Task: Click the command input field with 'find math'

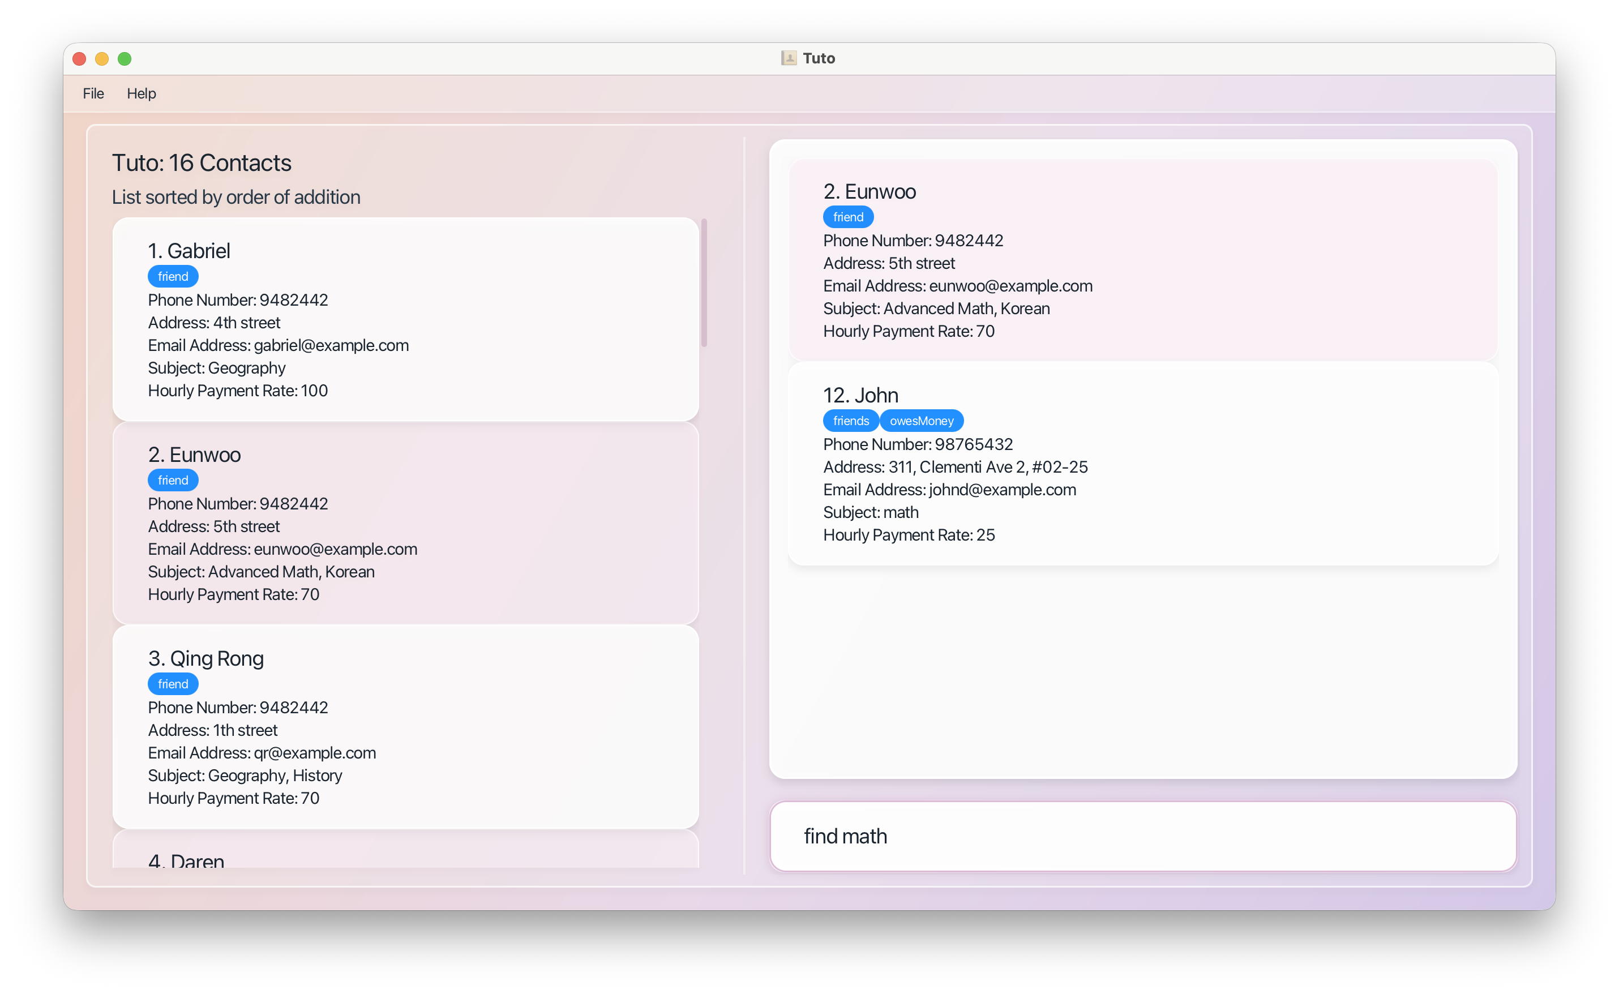Action: (1142, 836)
